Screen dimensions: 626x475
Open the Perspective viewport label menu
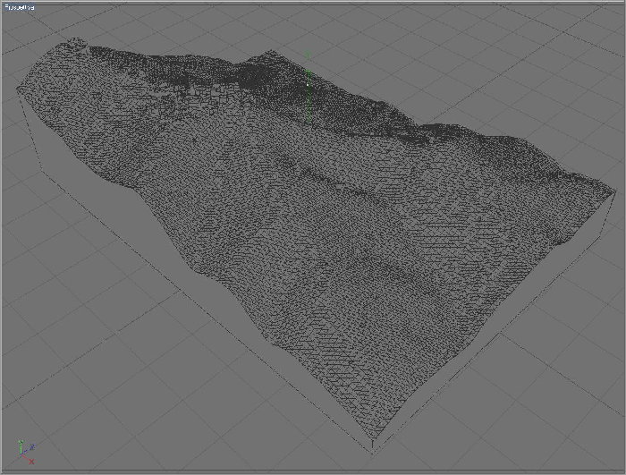pyautogui.click(x=19, y=7)
